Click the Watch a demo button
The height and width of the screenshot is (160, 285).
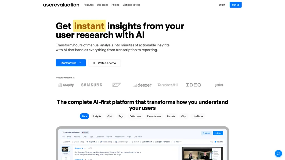pos(105,63)
